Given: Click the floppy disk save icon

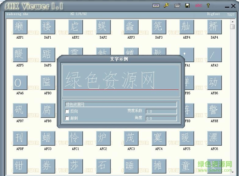Looking at the screenshot, I should pyautogui.click(x=187, y=6).
